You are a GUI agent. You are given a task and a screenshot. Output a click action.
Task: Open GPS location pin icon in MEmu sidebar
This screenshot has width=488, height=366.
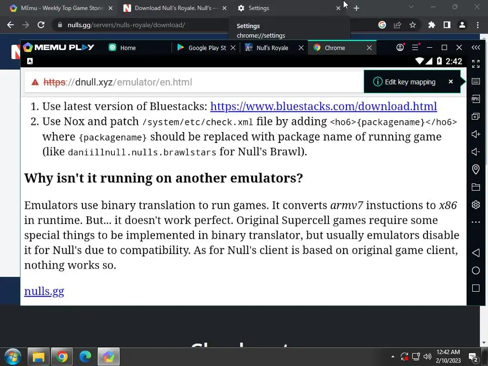(x=476, y=169)
